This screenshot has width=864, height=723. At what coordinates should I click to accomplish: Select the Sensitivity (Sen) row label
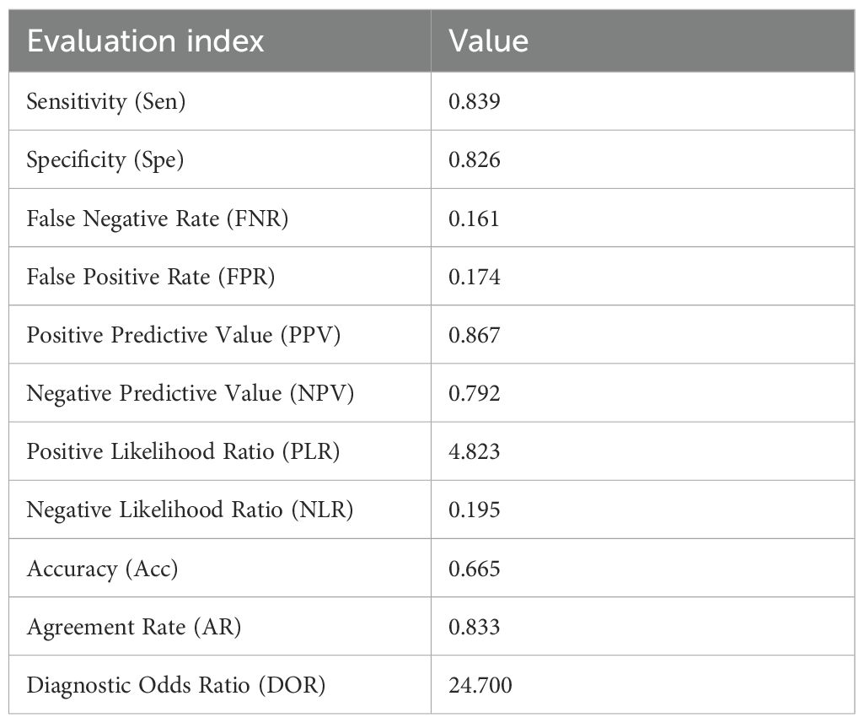pos(106,101)
